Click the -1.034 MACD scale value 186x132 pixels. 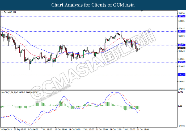(181, 125)
